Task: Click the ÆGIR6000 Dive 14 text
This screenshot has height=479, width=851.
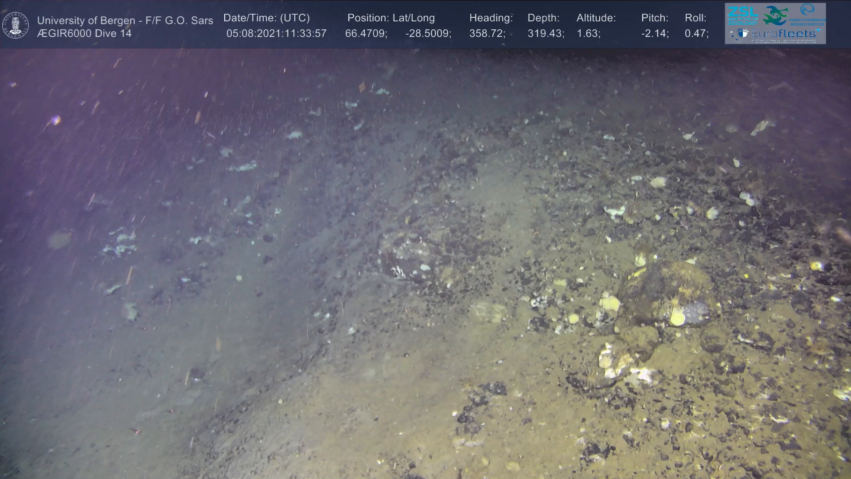Action: tap(84, 34)
